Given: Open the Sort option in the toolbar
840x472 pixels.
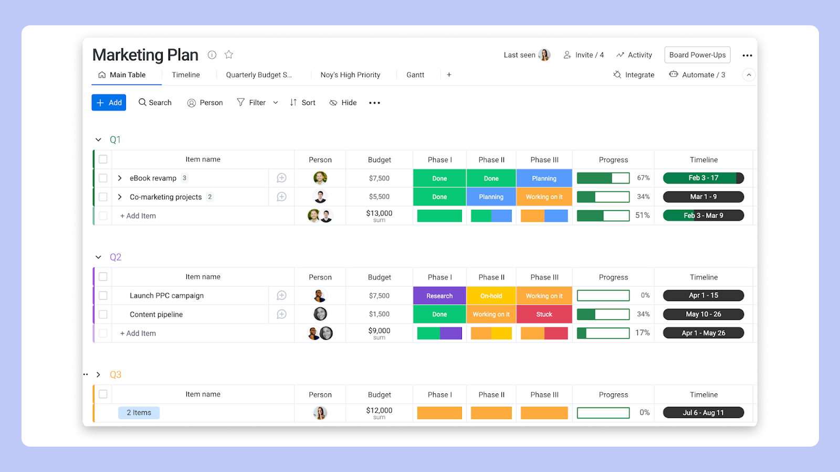Looking at the screenshot, I should [302, 103].
